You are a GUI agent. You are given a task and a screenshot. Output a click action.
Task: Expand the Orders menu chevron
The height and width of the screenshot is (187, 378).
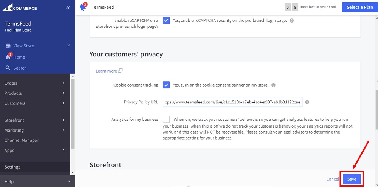click(64, 83)
